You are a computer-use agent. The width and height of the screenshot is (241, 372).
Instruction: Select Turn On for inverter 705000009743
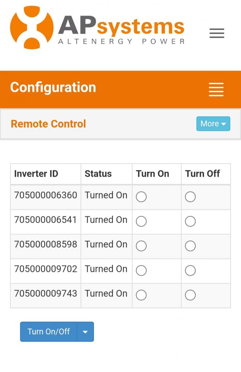click(x=141, y=295)
